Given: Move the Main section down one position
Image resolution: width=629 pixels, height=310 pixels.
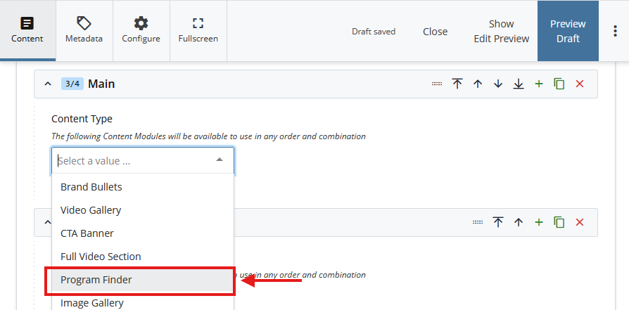Looking at the screenshot, I should coord(498,84).
